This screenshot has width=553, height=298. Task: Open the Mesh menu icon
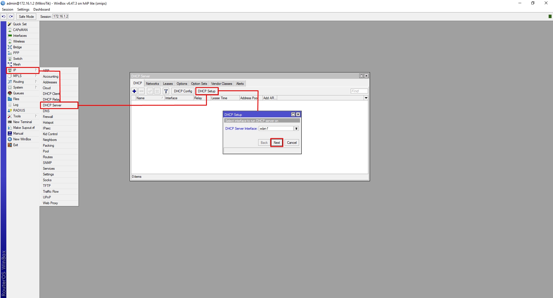[10, 64]
